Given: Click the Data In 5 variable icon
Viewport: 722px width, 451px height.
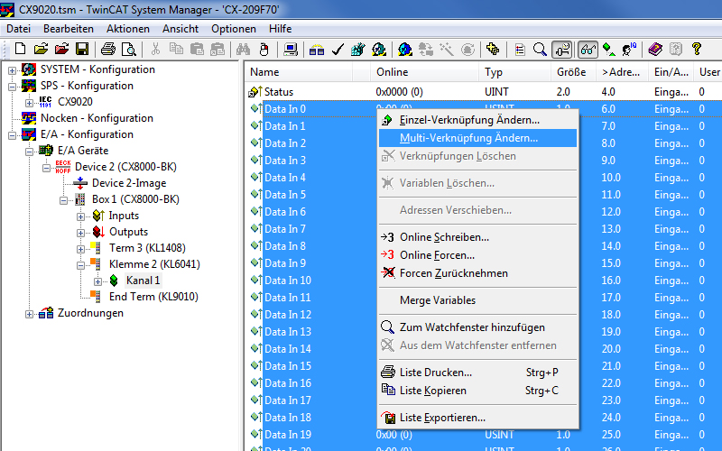Looking at the screenshot, I should [x=255, y=194].
